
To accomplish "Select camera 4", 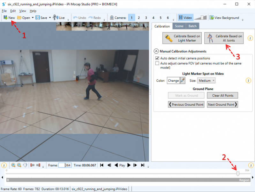I will (x=153, y=18).
